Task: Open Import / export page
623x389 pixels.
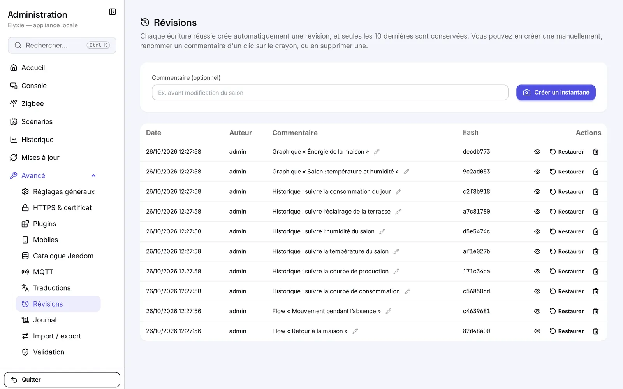Action: click(58, 336)
